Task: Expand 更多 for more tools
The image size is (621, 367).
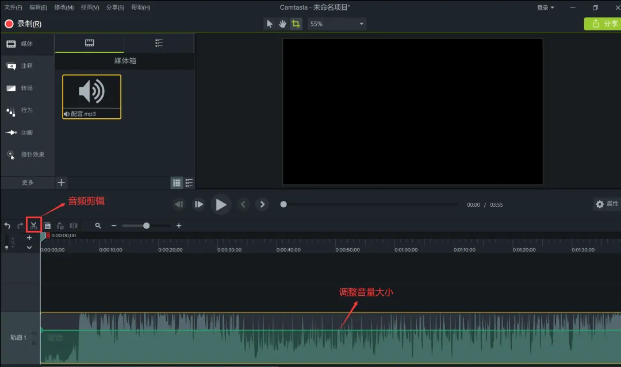Action: 28,182
